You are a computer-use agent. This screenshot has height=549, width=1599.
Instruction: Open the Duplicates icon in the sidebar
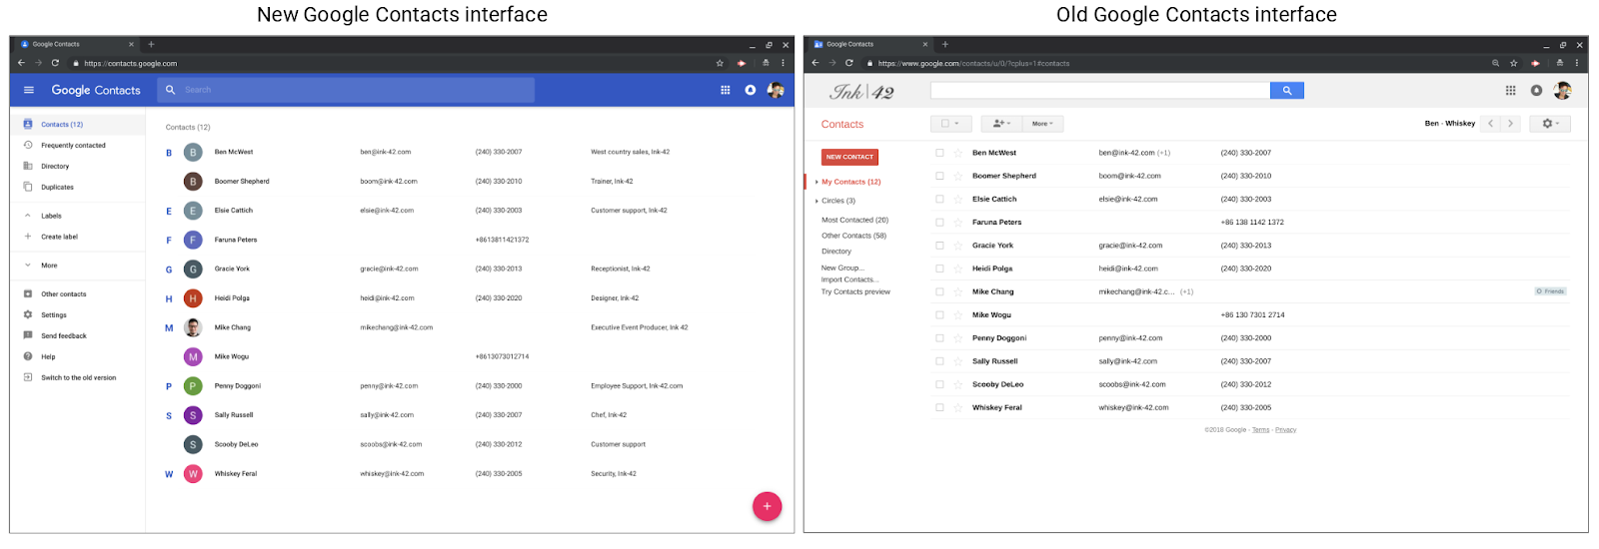point(28,187)
